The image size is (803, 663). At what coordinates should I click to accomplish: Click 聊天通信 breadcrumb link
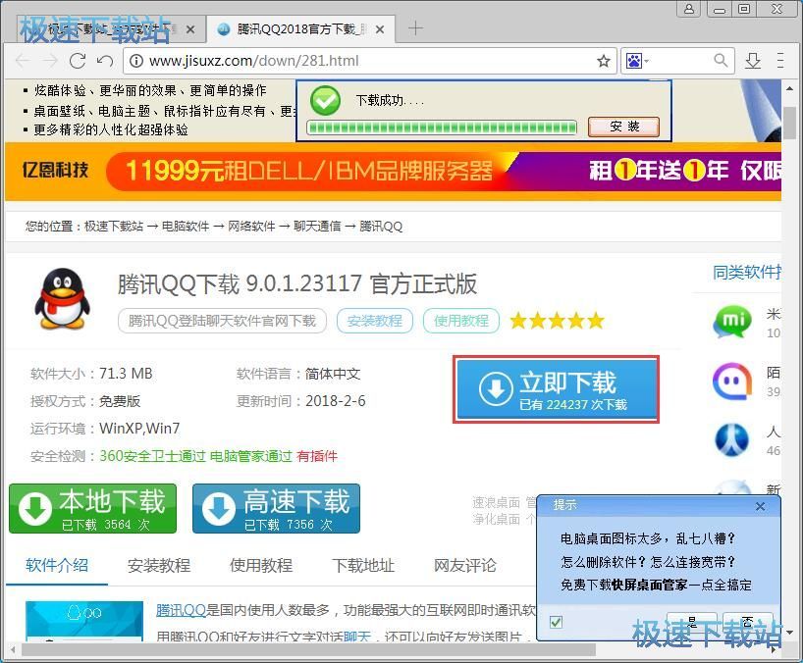click(x=317, y=227)
